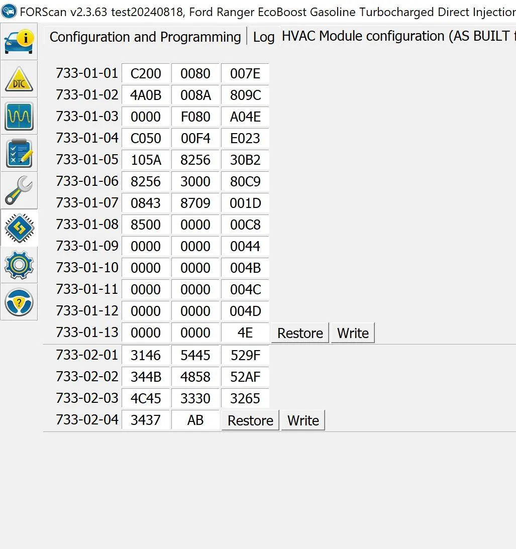Select the row label 733-01-09

[87, 246]
